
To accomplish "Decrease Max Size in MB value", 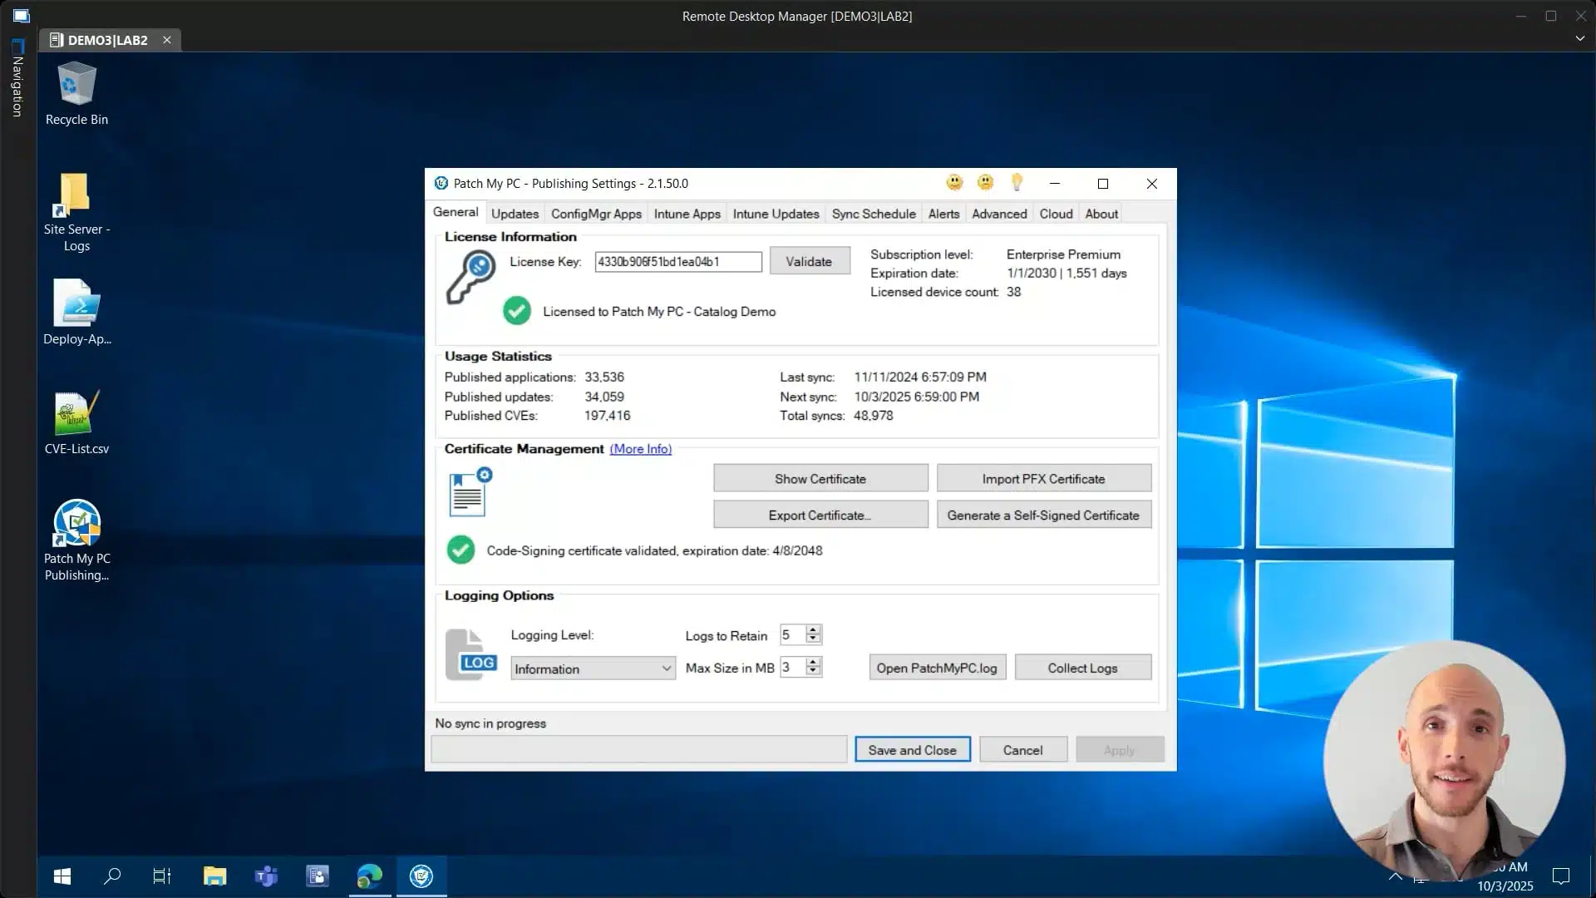I will coord(813,671).
